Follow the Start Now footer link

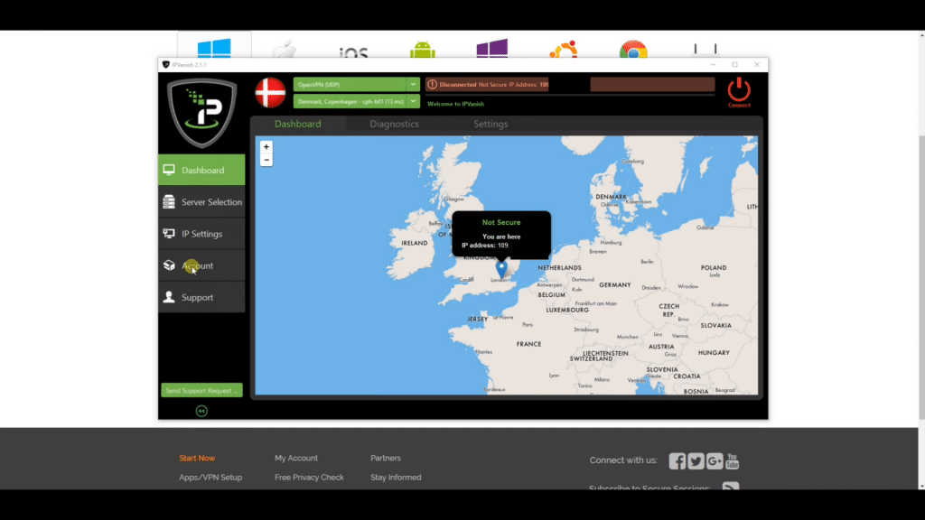click(x=197, y=458)
